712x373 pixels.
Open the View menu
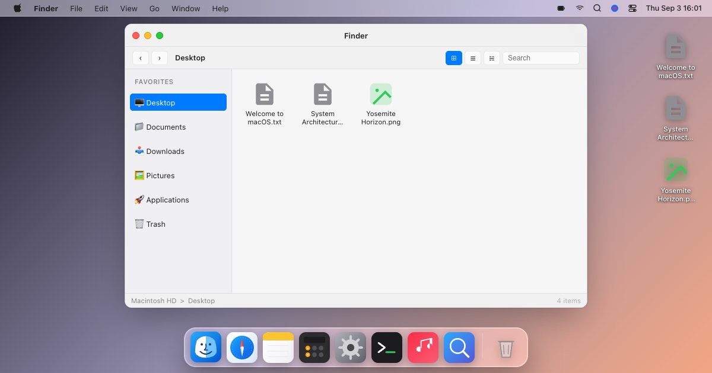[129, 8]
